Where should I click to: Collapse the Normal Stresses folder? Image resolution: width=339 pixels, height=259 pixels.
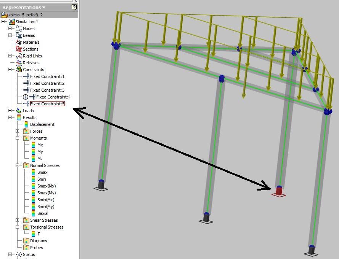pos(17,165)
